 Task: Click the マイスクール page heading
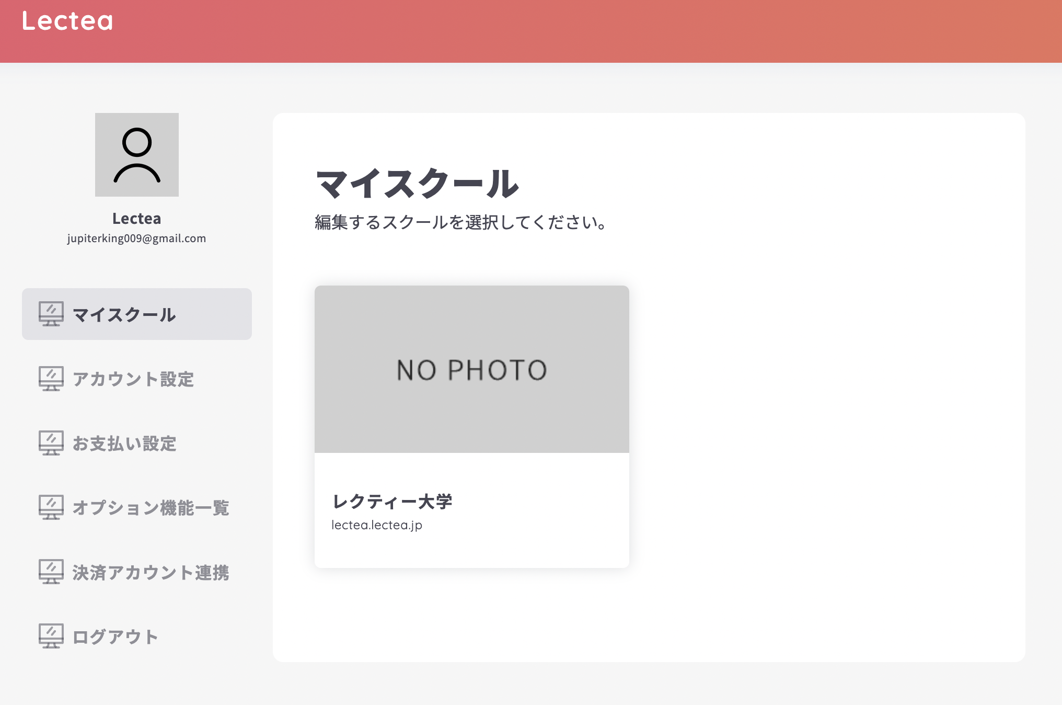[x=417, y=184]
